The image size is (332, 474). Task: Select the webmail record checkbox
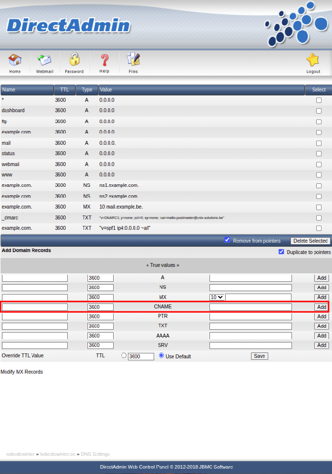(319, 165)
